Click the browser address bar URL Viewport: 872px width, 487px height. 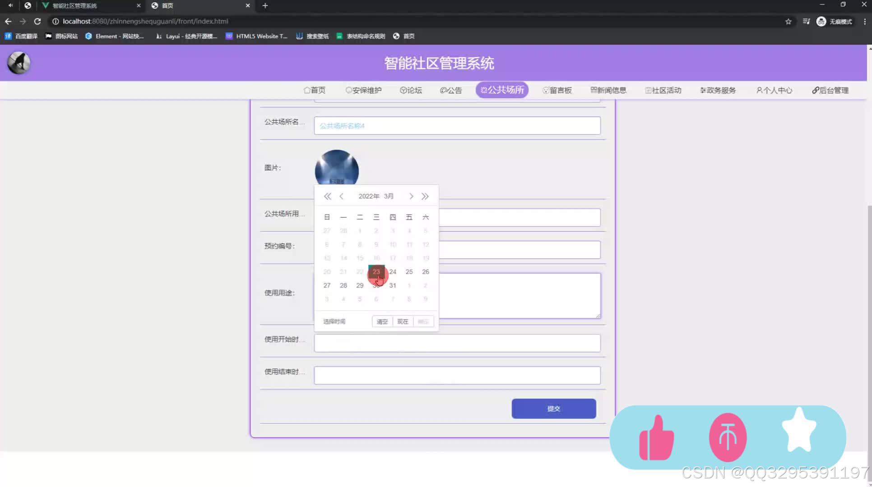[145, 21]
